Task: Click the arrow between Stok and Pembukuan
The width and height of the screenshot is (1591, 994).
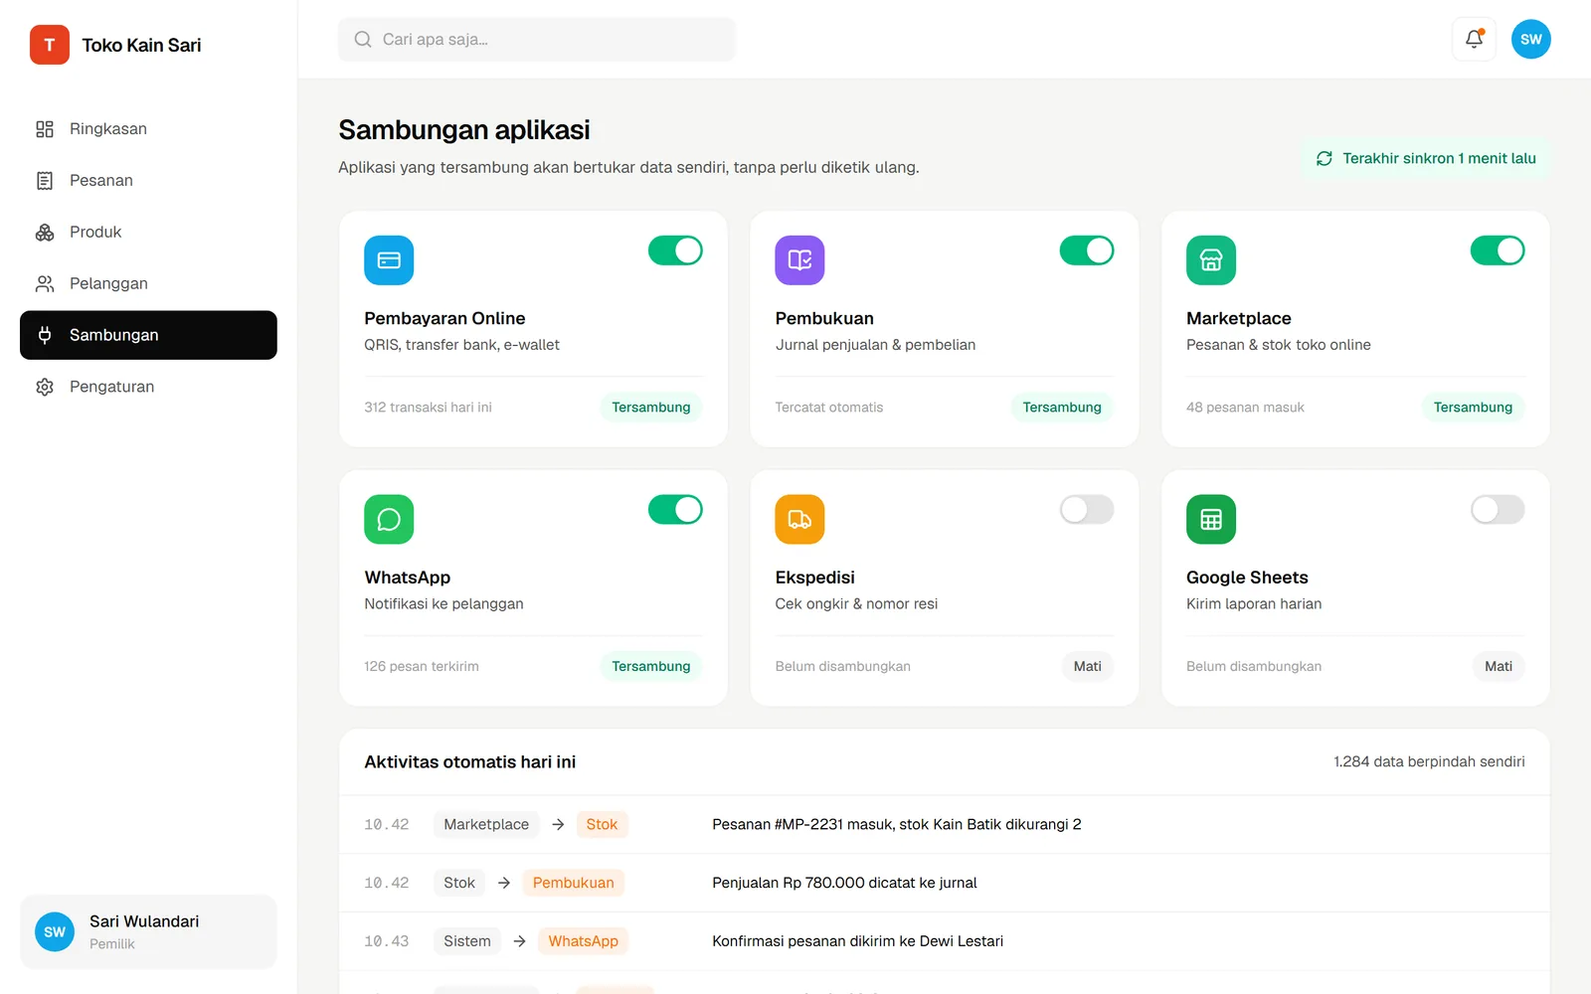Action: pyautogui.click(x=504, y=883)
